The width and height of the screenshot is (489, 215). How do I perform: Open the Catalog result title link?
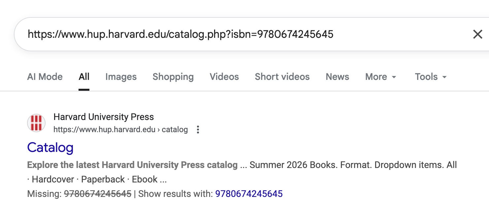50,147
